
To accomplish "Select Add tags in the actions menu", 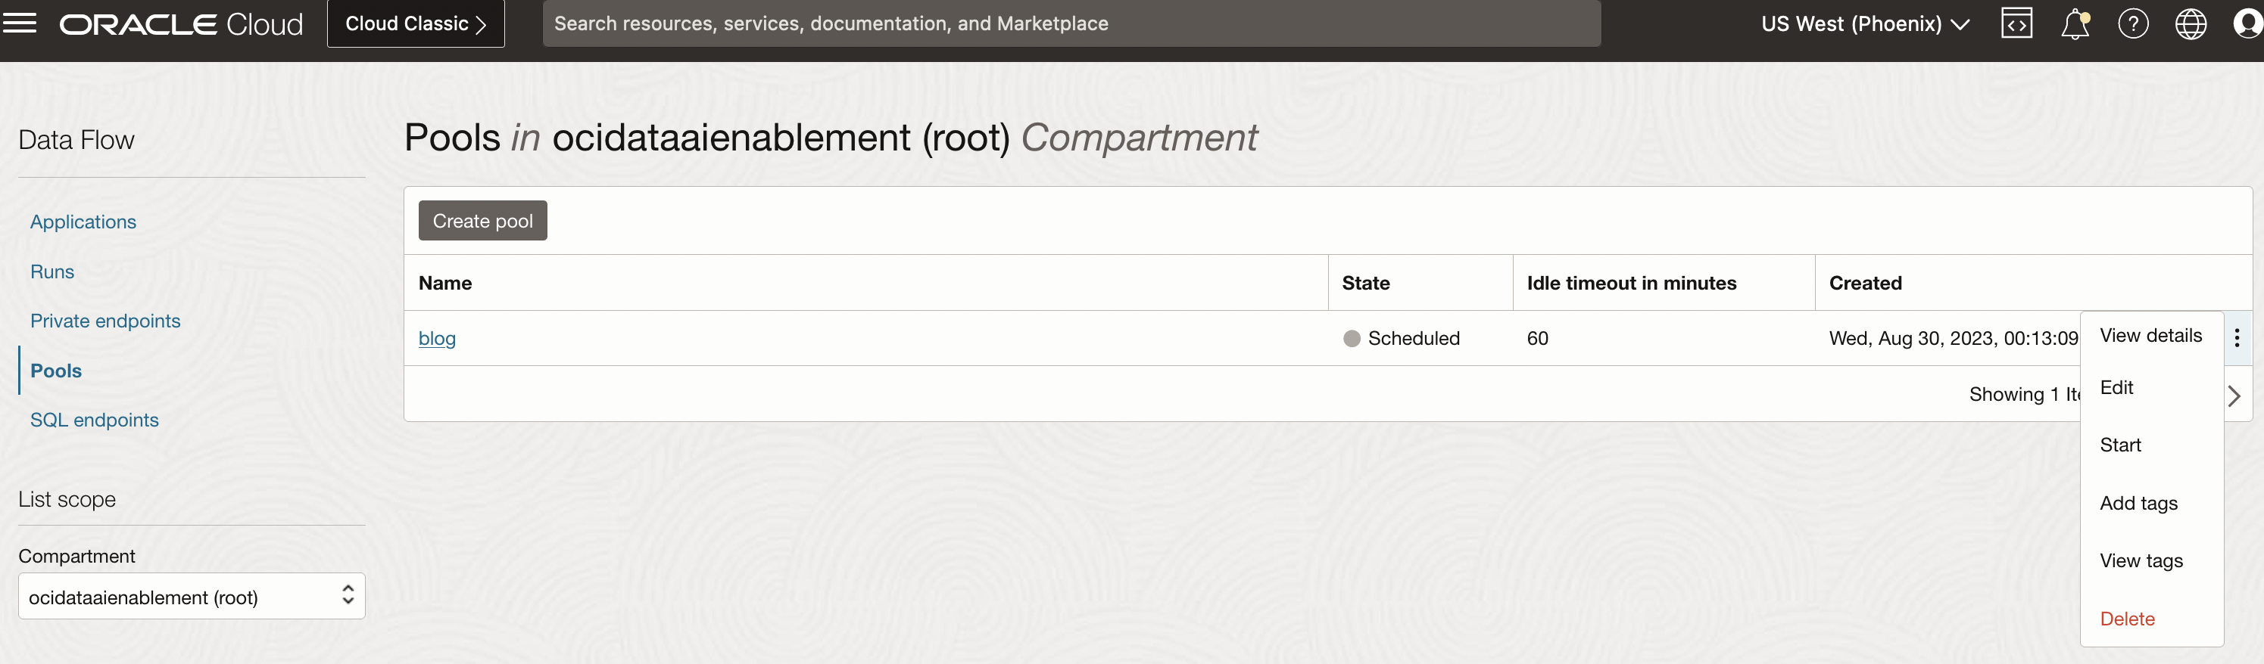I will click(2138, 503).
